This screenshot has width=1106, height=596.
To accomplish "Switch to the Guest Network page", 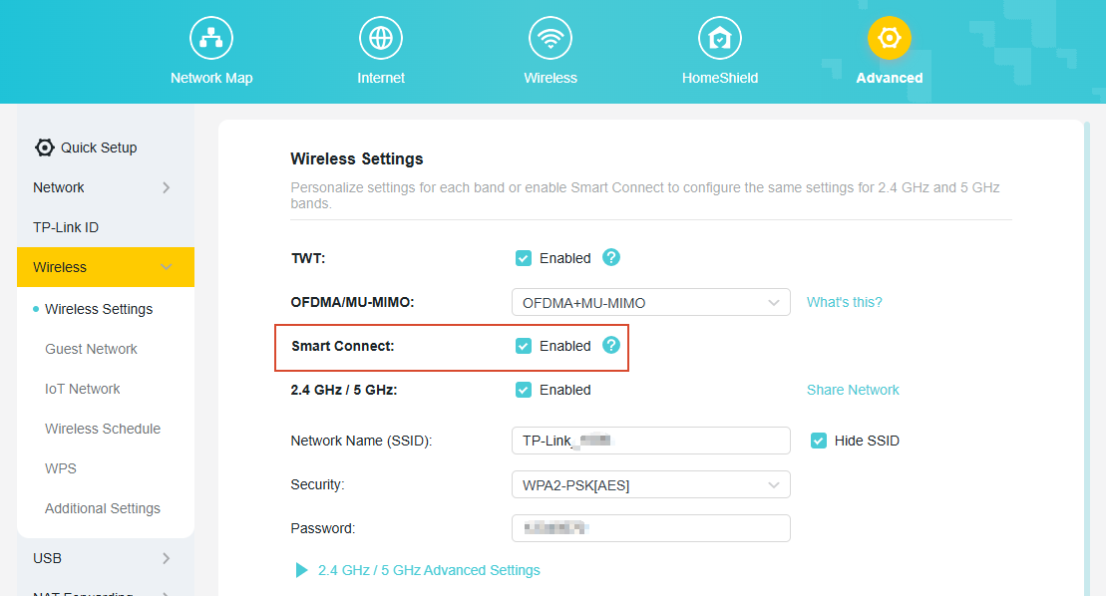I will pyautogui.click(x=91, y=348).
